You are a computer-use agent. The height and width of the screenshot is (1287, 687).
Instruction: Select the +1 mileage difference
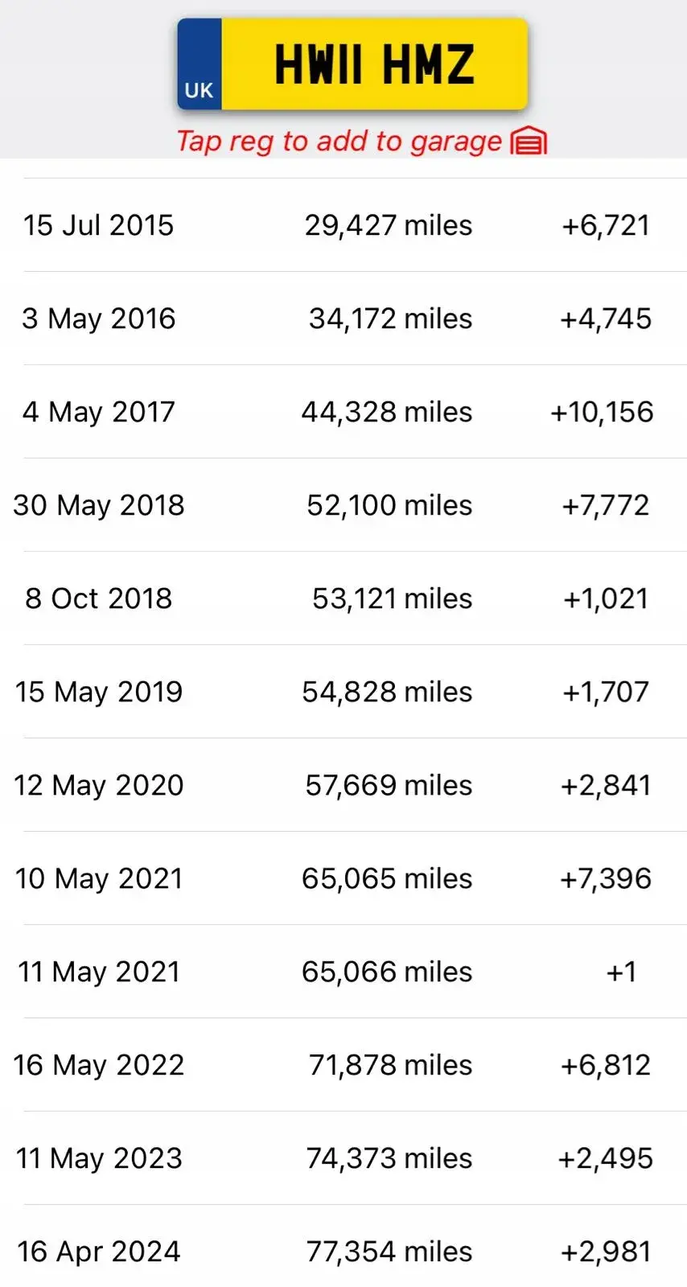click(621, 972)
